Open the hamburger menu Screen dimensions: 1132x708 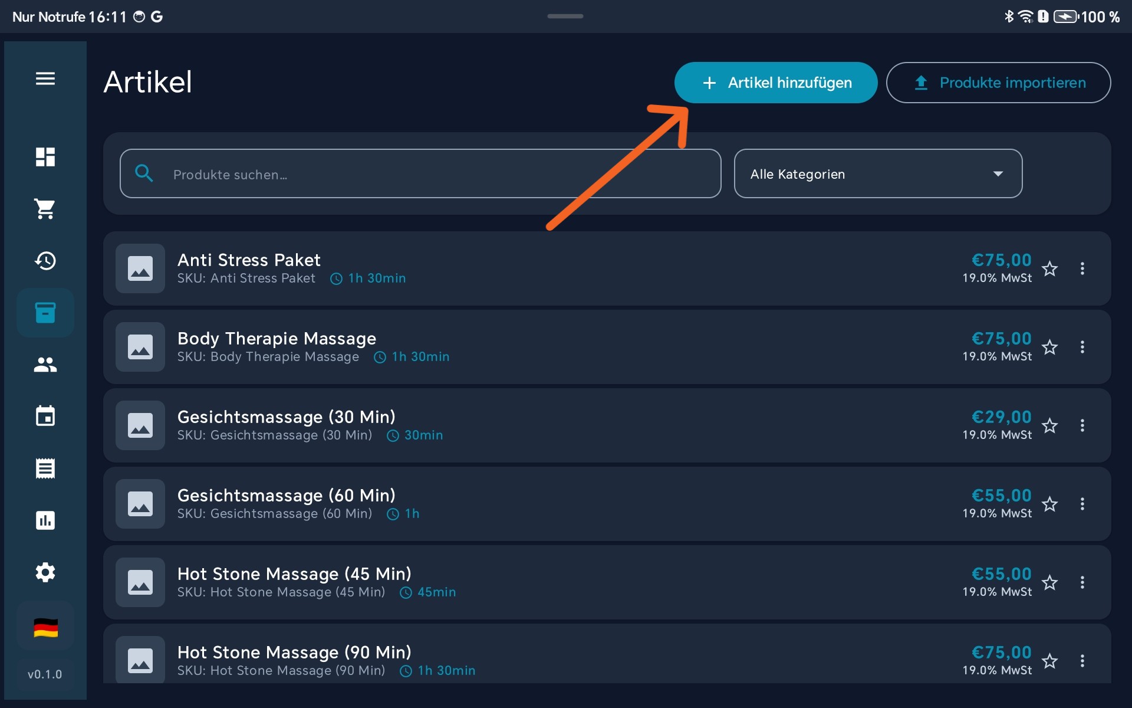[x=45, y=78]
